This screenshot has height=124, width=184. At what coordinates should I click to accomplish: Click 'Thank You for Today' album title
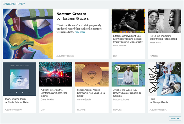[x=15, y=99]
